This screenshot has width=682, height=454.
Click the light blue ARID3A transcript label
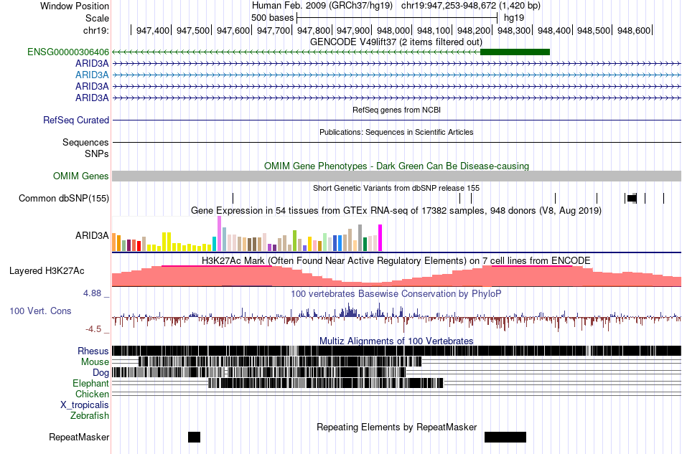coord(92,75)
